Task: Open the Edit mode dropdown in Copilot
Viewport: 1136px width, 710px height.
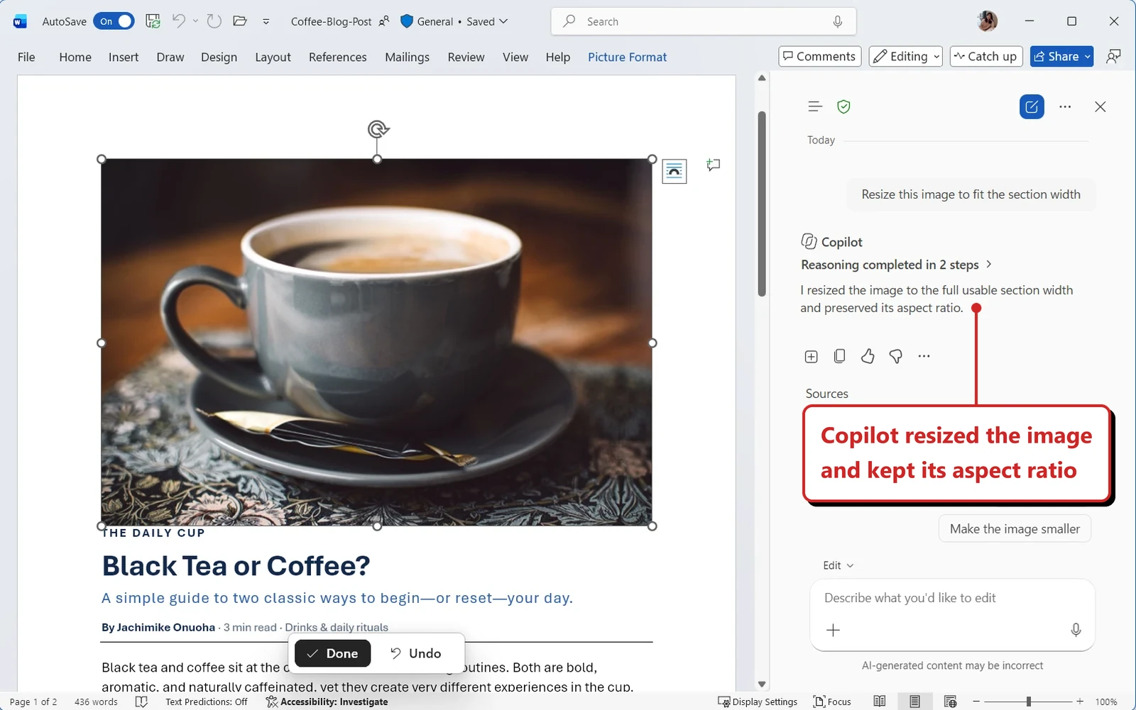Action: pos(838,565)
